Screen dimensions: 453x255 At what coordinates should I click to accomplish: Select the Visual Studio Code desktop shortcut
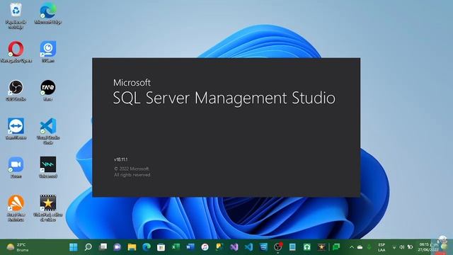click(48, 130)
